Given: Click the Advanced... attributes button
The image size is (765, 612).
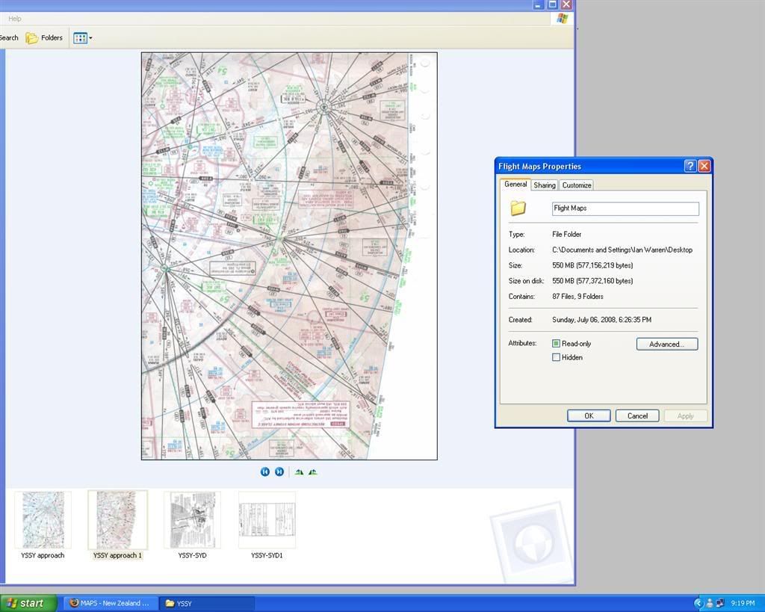Looking at the screenshot, I should (666, 344).
